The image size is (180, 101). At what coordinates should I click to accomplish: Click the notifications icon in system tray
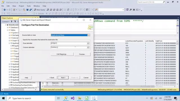coord(175,98)
